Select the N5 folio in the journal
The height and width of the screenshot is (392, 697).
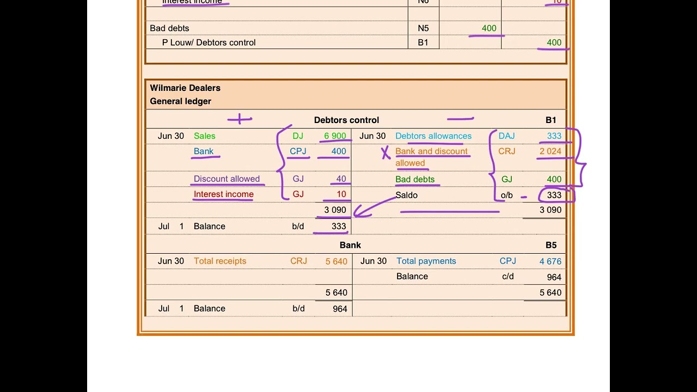(x=423, y=28)
